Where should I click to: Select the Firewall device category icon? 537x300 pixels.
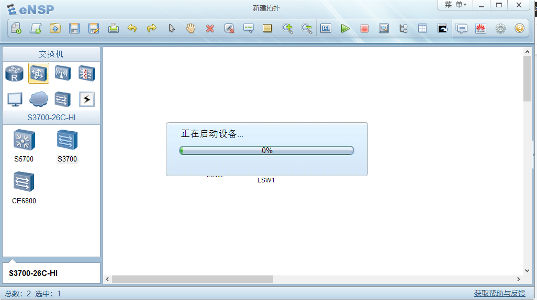86,74
